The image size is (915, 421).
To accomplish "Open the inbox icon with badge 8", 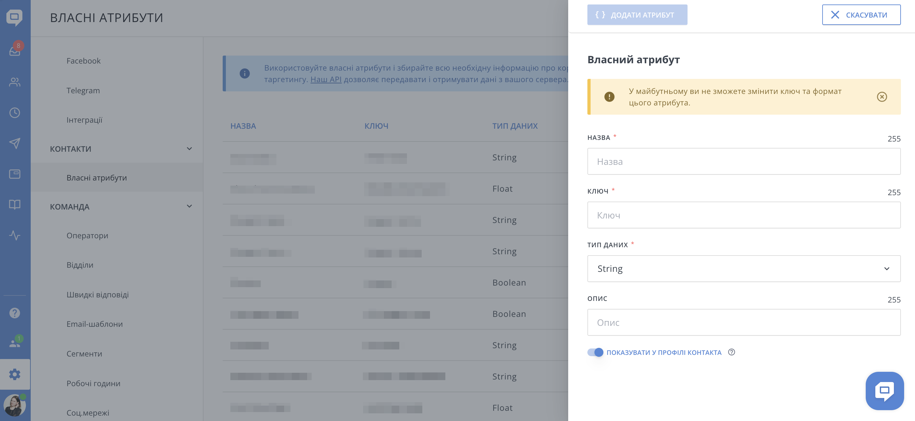I will 15,51.
